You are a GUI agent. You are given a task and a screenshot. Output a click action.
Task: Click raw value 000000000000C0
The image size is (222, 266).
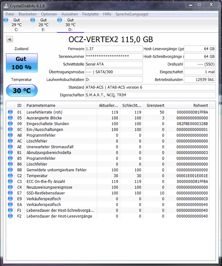click(x=192, y=199)
